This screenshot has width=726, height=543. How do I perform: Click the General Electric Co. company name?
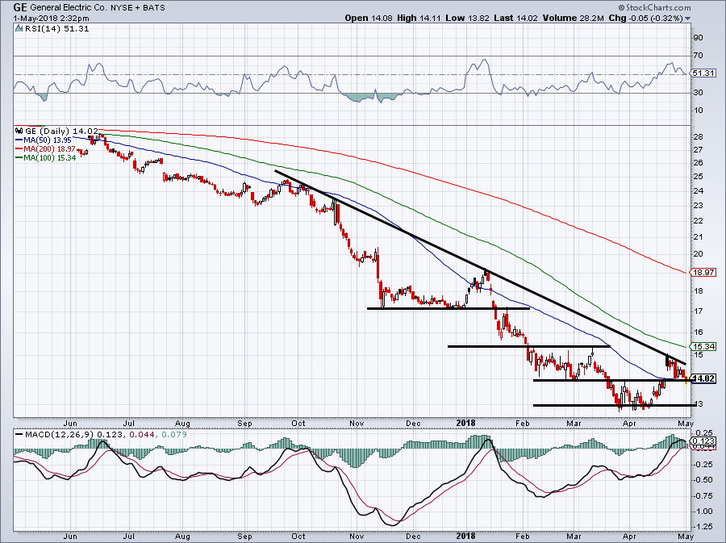(x=68, y=7)
